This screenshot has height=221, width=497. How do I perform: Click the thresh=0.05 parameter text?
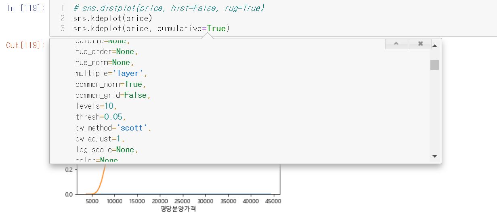pos(101,117)
